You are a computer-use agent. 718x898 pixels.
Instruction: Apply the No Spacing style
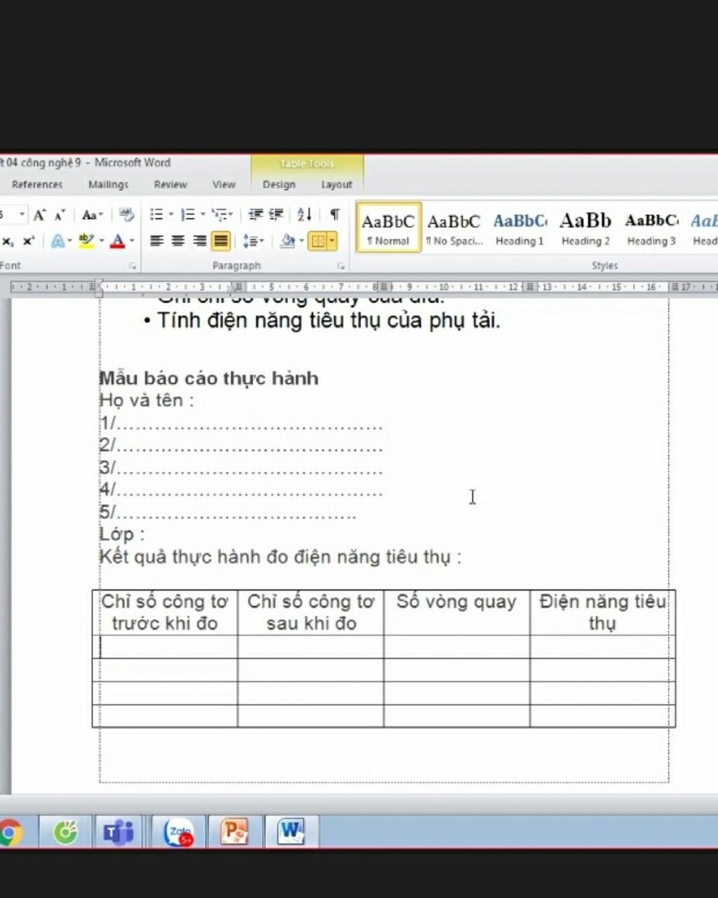(454, 227)
